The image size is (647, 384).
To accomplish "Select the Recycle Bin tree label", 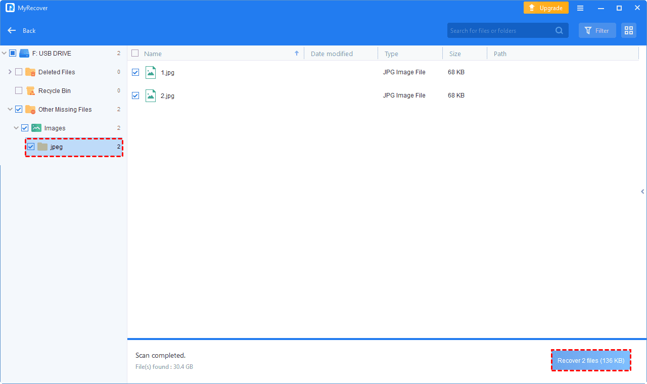I will pos(55,91).
